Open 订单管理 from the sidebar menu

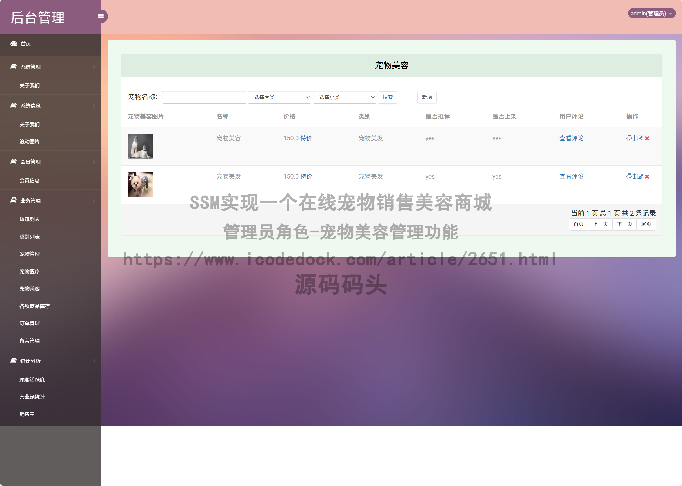[29, 323]
